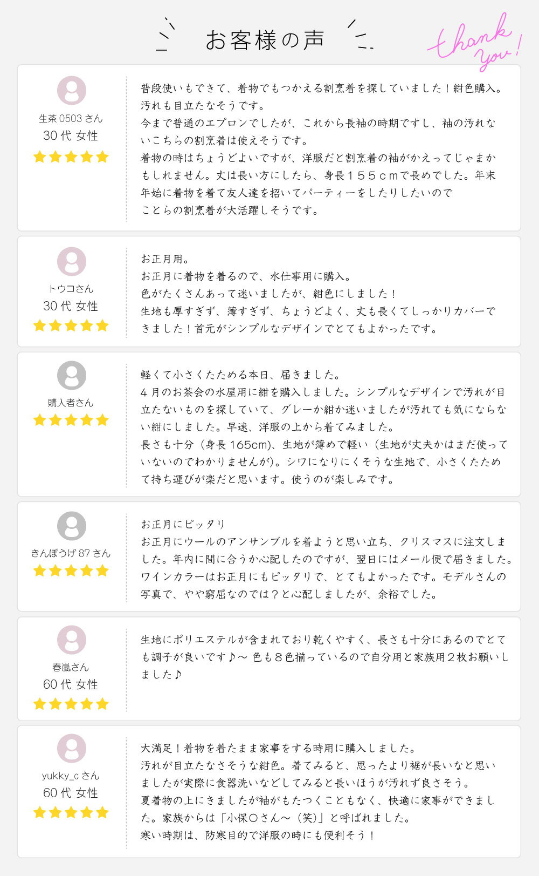Click the review text beginning 大満足！
The width and height of the screenshot is (539, 876).
tap(318, 792)
